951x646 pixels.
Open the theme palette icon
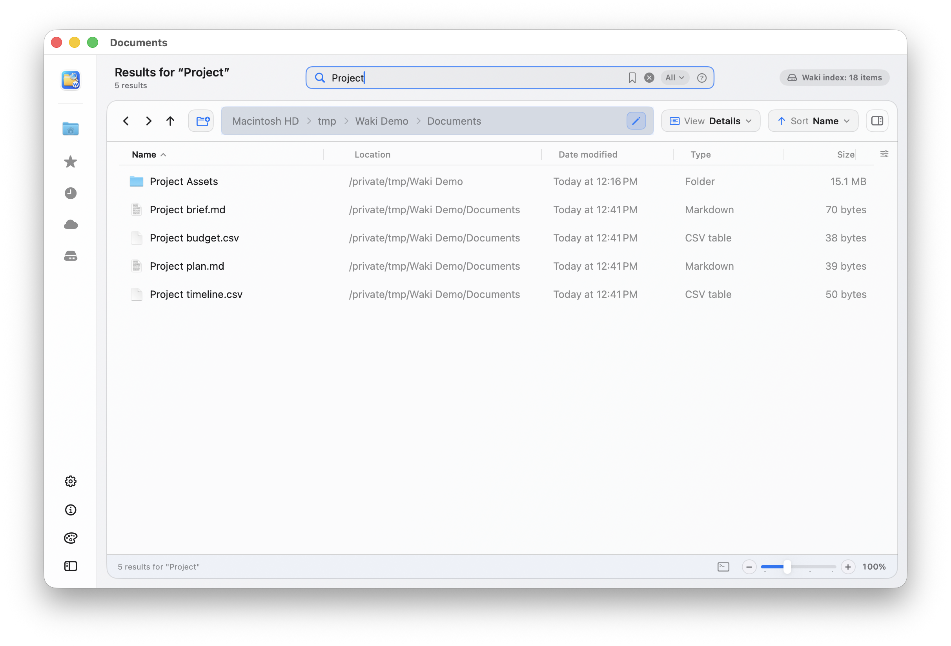pos(70,538)
